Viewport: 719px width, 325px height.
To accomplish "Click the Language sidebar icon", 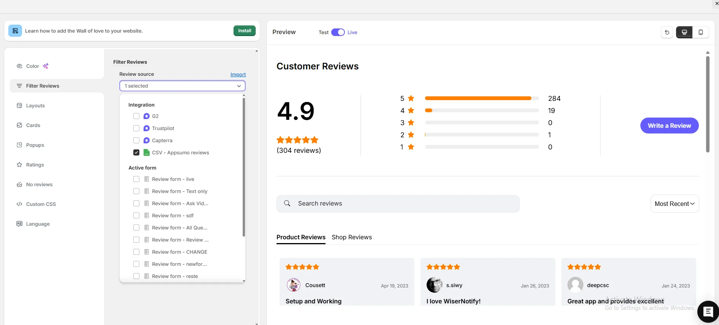I will pos(19,224).
